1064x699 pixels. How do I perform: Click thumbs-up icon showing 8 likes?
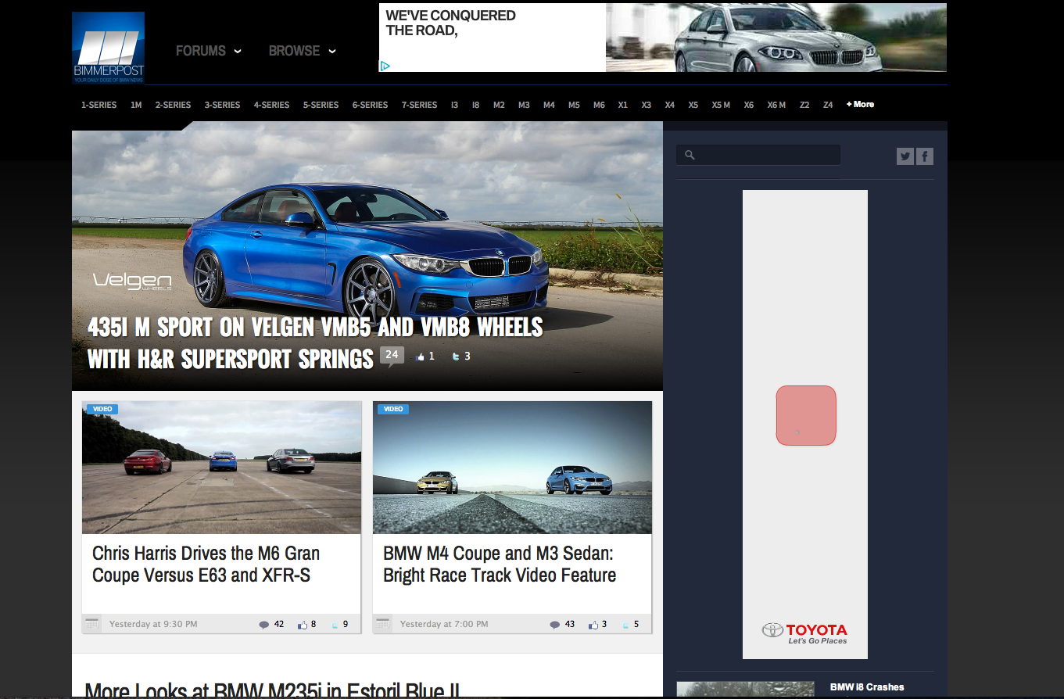302,625
